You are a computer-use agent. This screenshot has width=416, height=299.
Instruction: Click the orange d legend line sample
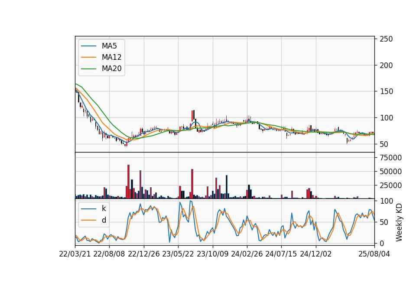click(x=88, y=220)
